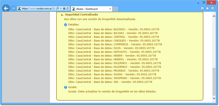Open a new blank tab

[116, 9]
